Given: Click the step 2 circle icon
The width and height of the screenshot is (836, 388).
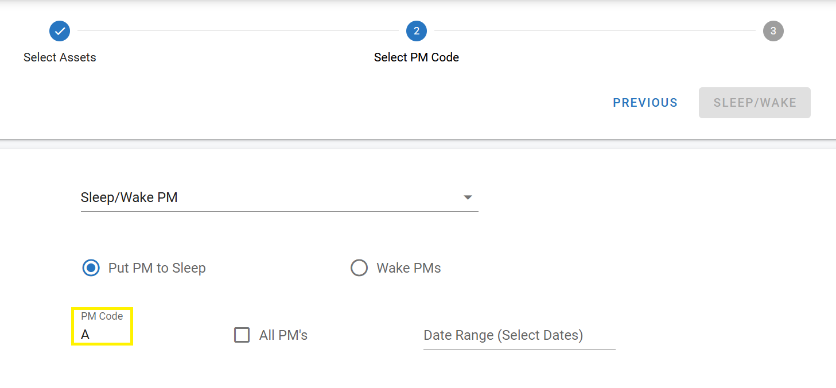Looking at the screenshot, I should pyautogui.click(x=417, y=31).
